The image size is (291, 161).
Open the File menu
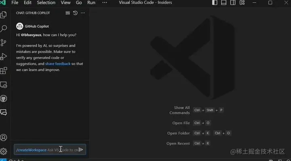pyautogui.click(x=15, y=2)
